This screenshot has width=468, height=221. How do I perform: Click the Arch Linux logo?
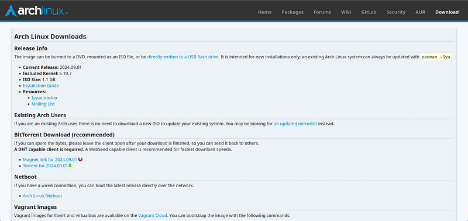[x=36, y=11]
